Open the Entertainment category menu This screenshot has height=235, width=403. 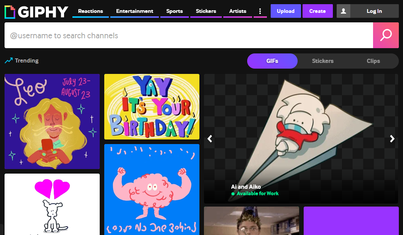pos(135,11)
